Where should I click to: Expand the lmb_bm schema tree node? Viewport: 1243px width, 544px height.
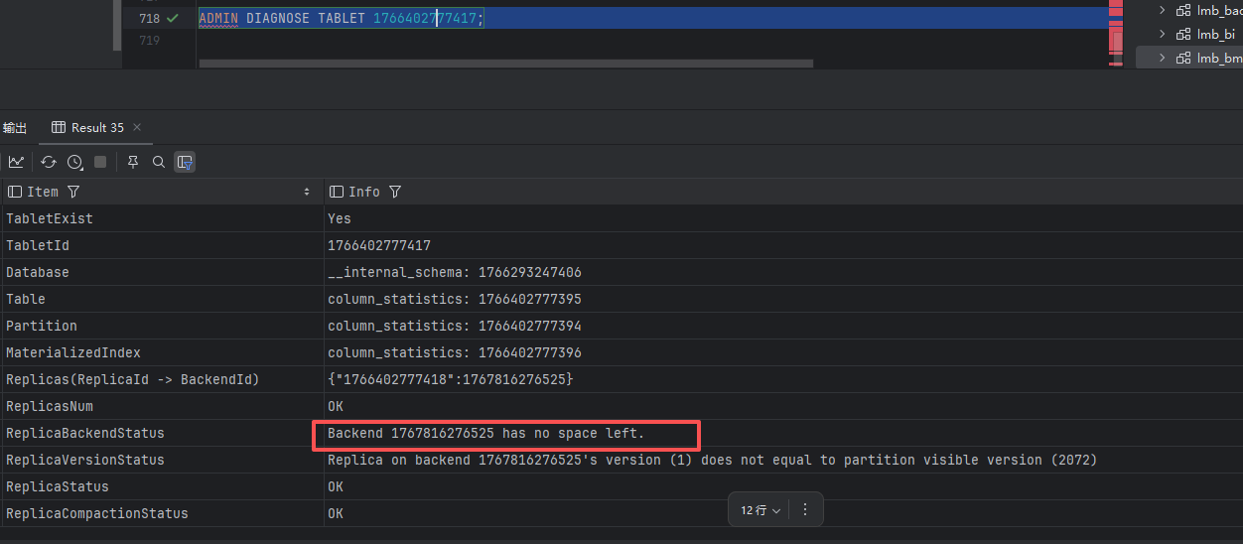tap(1163, 58)
